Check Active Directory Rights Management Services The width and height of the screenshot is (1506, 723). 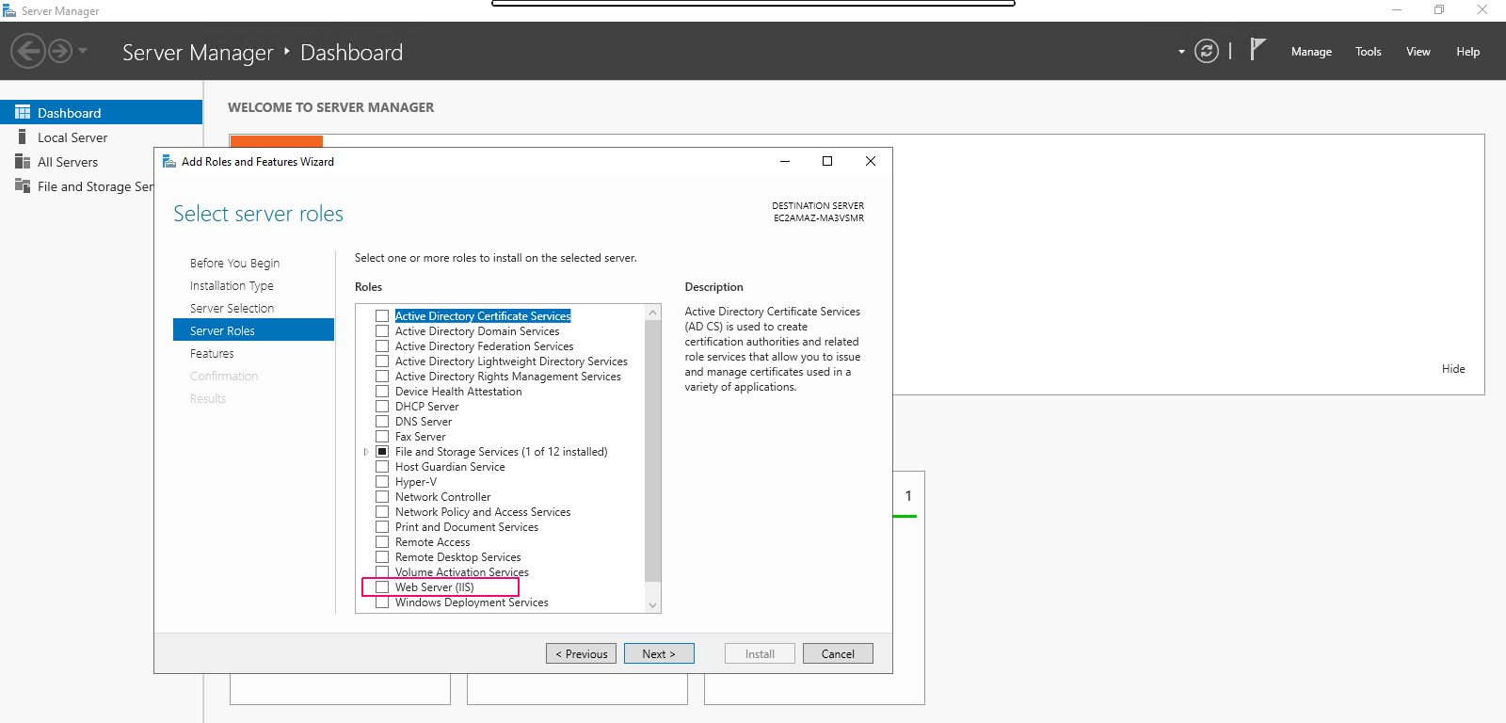(x=382, y=377)
